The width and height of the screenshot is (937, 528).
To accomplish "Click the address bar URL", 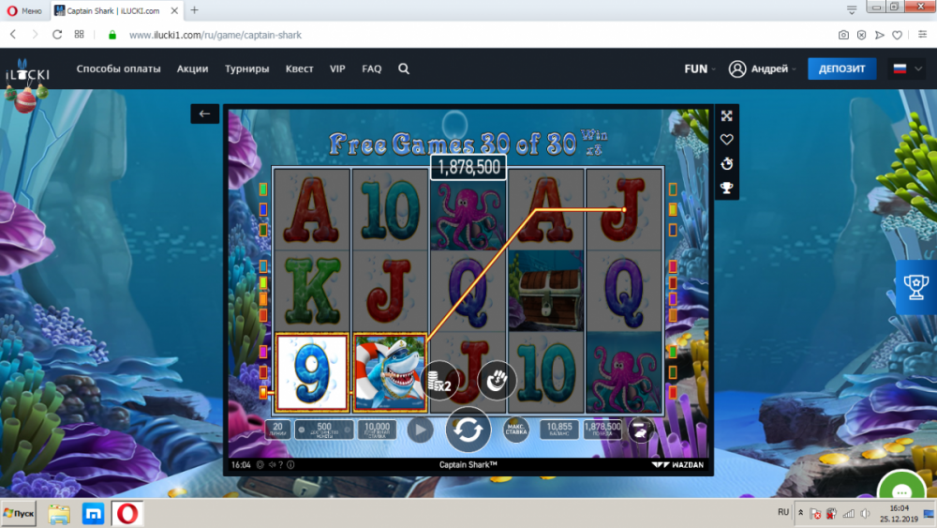I will click(x=216, y=36).
